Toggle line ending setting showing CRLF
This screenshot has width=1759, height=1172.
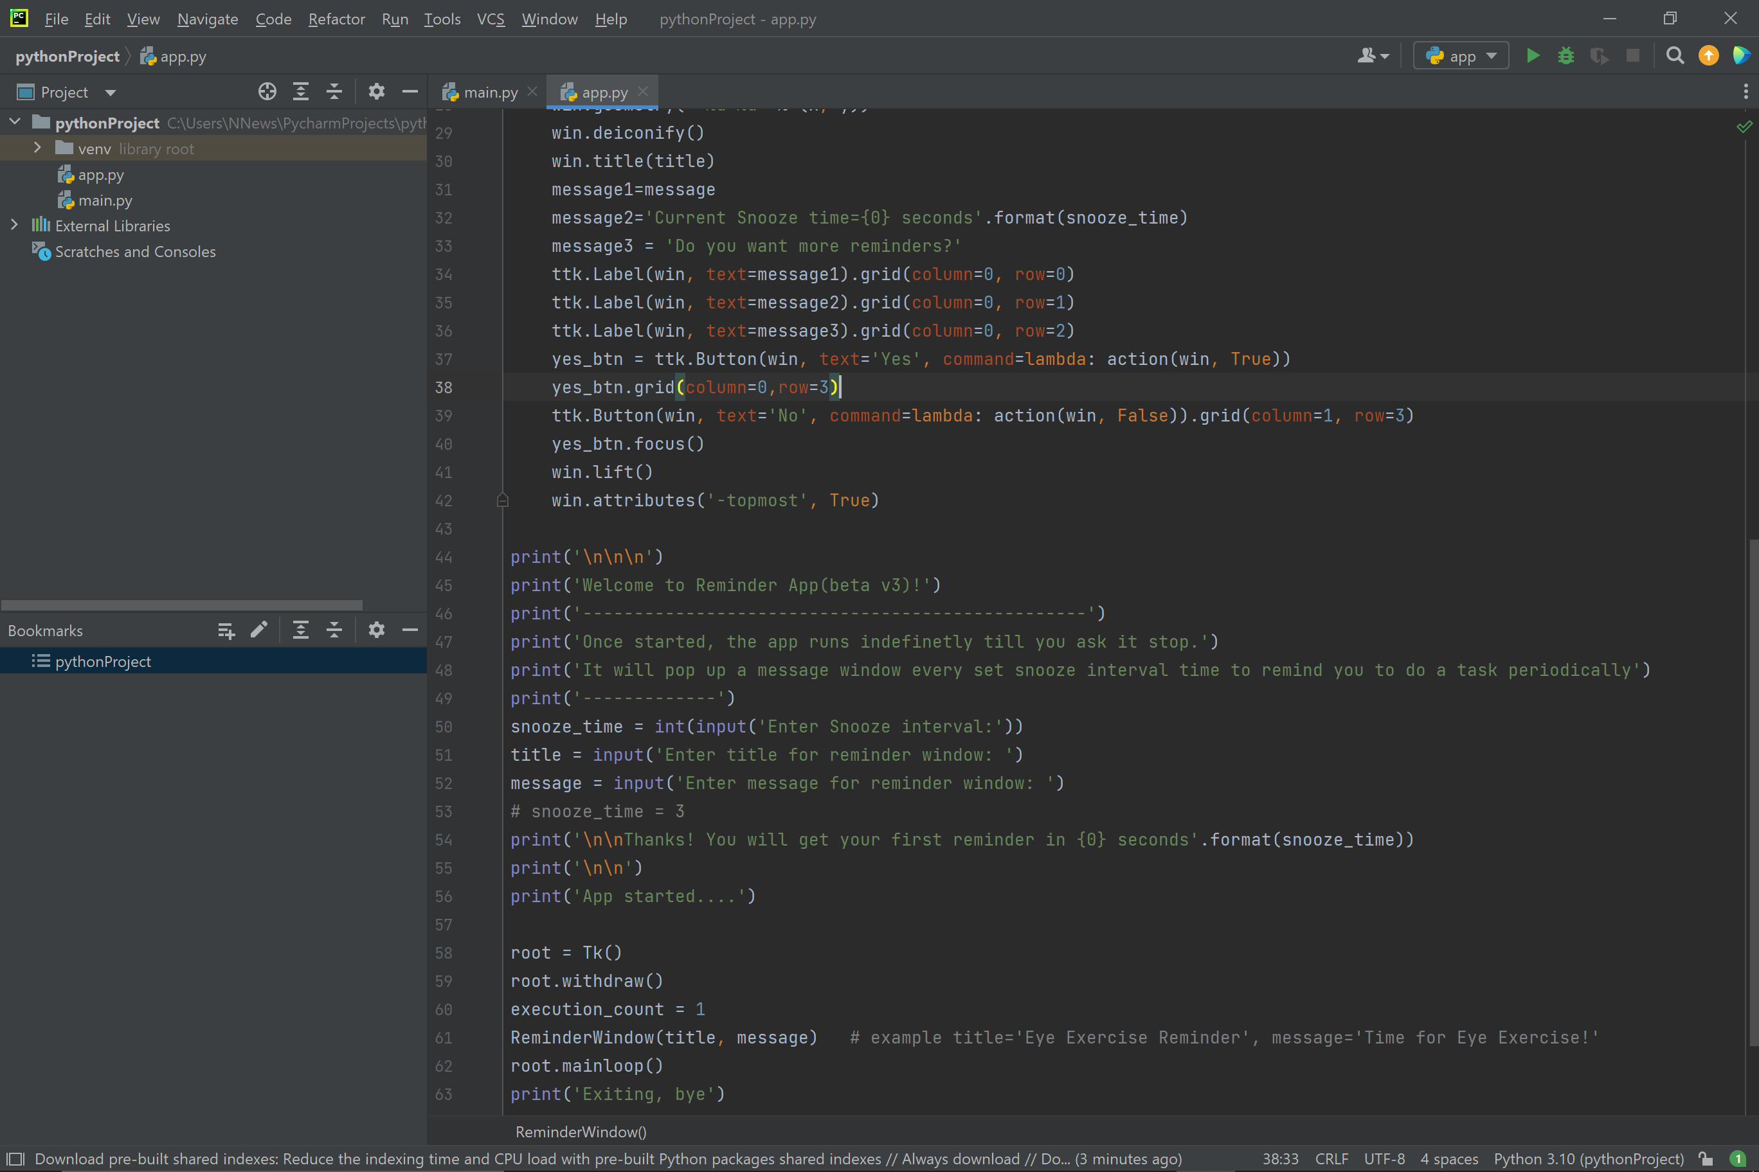tap(1333, 1159)
